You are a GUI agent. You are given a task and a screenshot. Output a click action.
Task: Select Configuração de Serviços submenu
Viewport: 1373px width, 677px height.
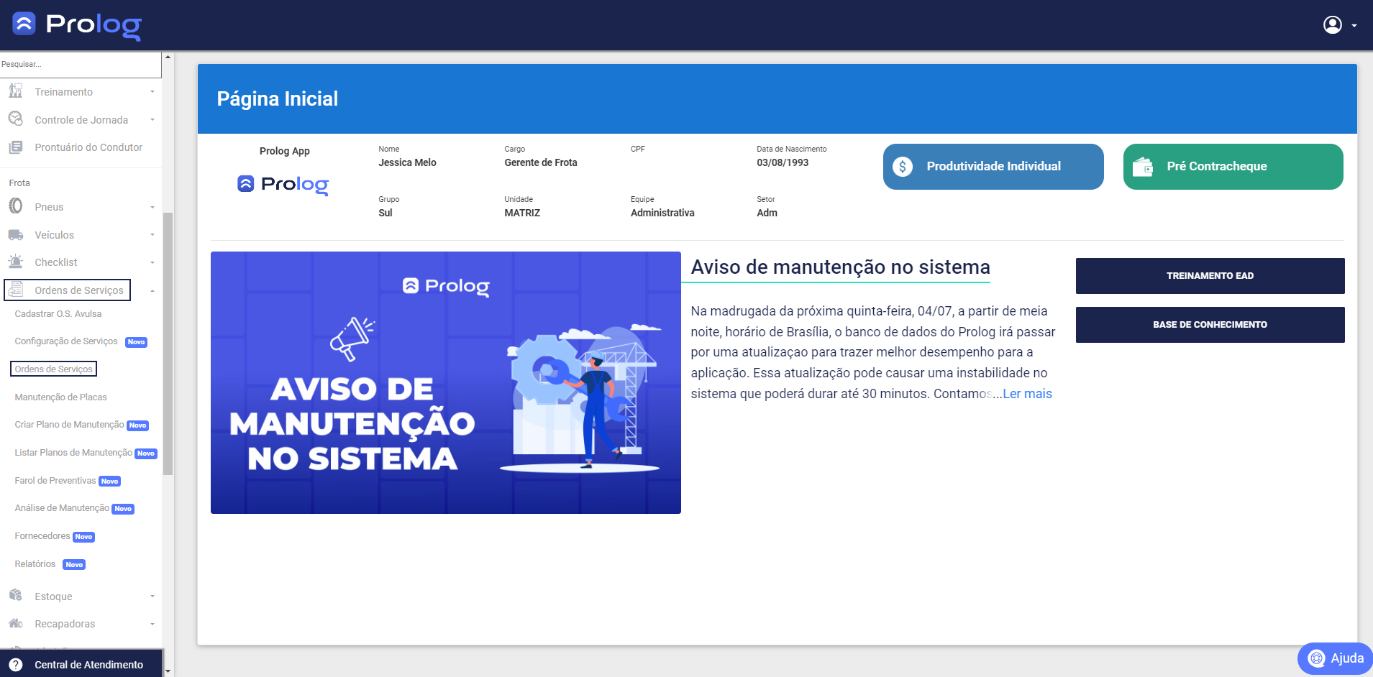point(66,341)
